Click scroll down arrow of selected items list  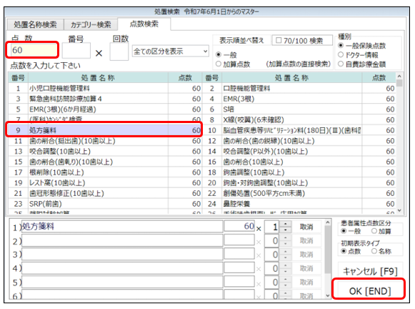[328, 295]
